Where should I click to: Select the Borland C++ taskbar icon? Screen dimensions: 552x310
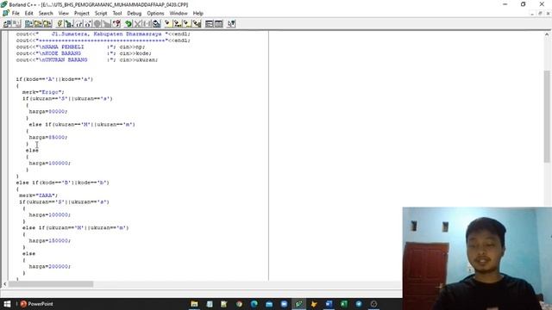tap(299, 304)
